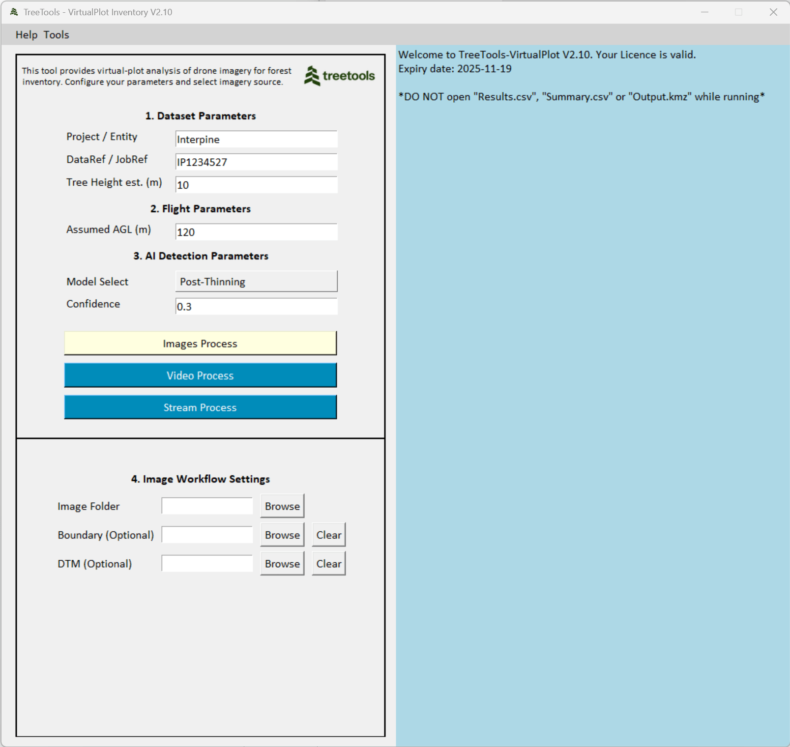Click the '1. Dataset Parameters' heading
The width and height of the screenshot is (790, 747).
[201, 116]
